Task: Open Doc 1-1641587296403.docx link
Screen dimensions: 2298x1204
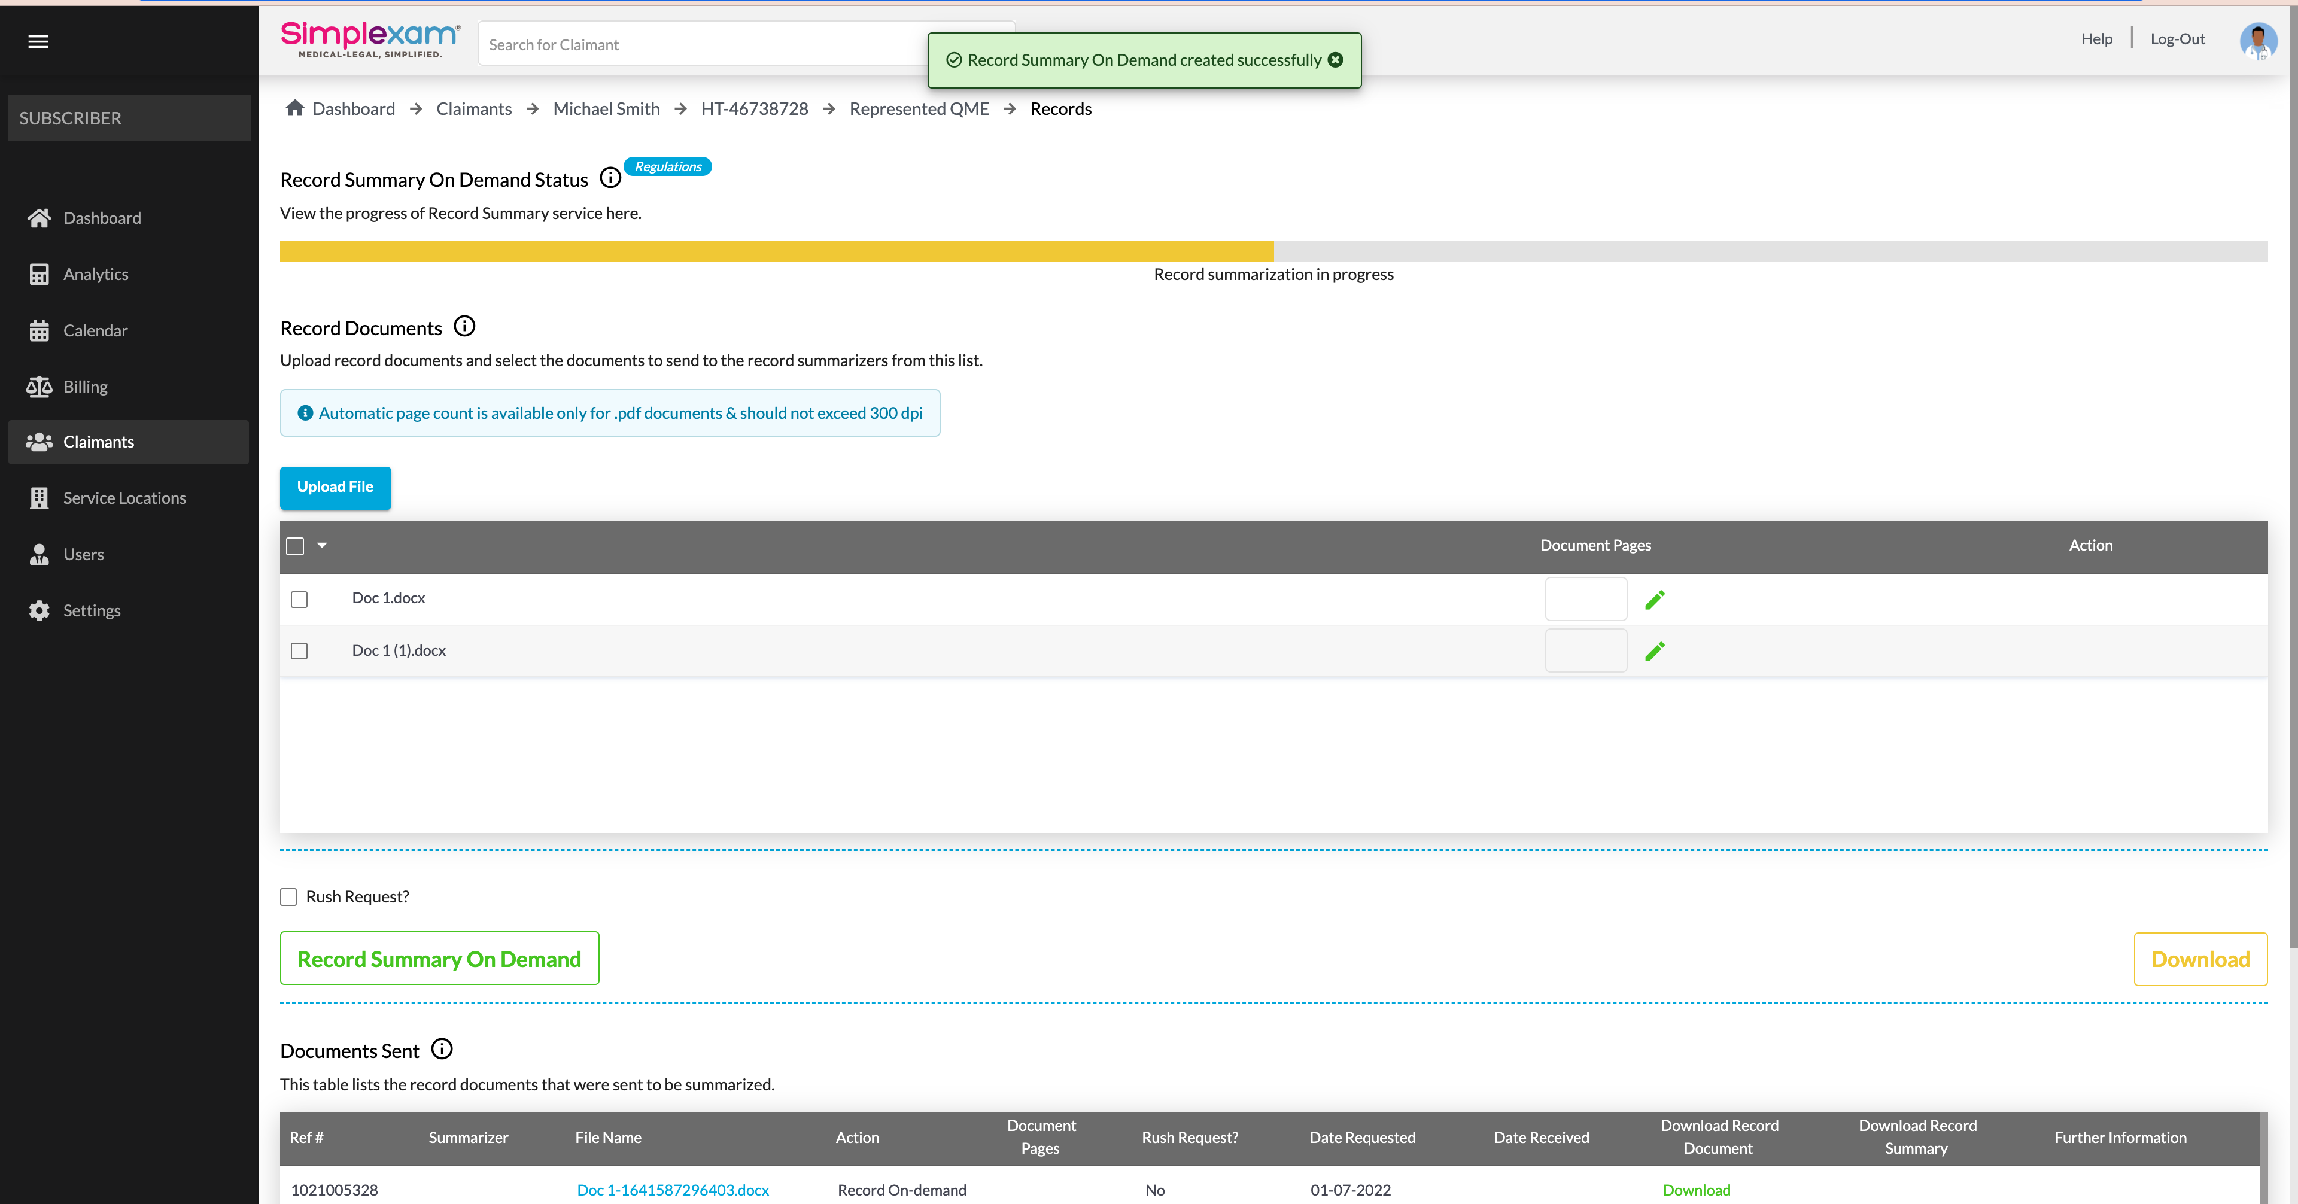Action: [x=673, y=1190]
